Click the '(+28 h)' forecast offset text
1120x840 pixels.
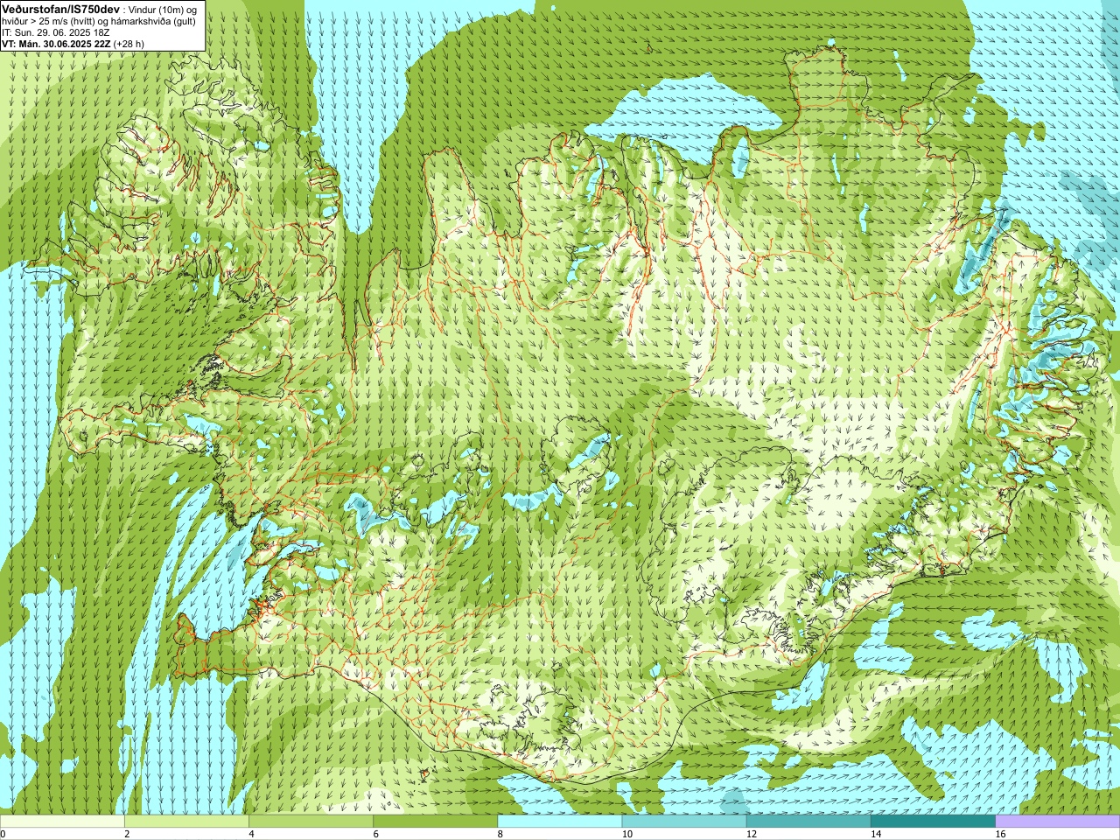[x=129, y=43]
